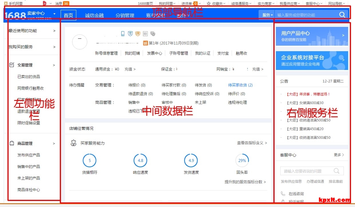Expand the 卖家中心 dropdown arrow
This screenshot has height=207, width=355.
tap(54, 13)
